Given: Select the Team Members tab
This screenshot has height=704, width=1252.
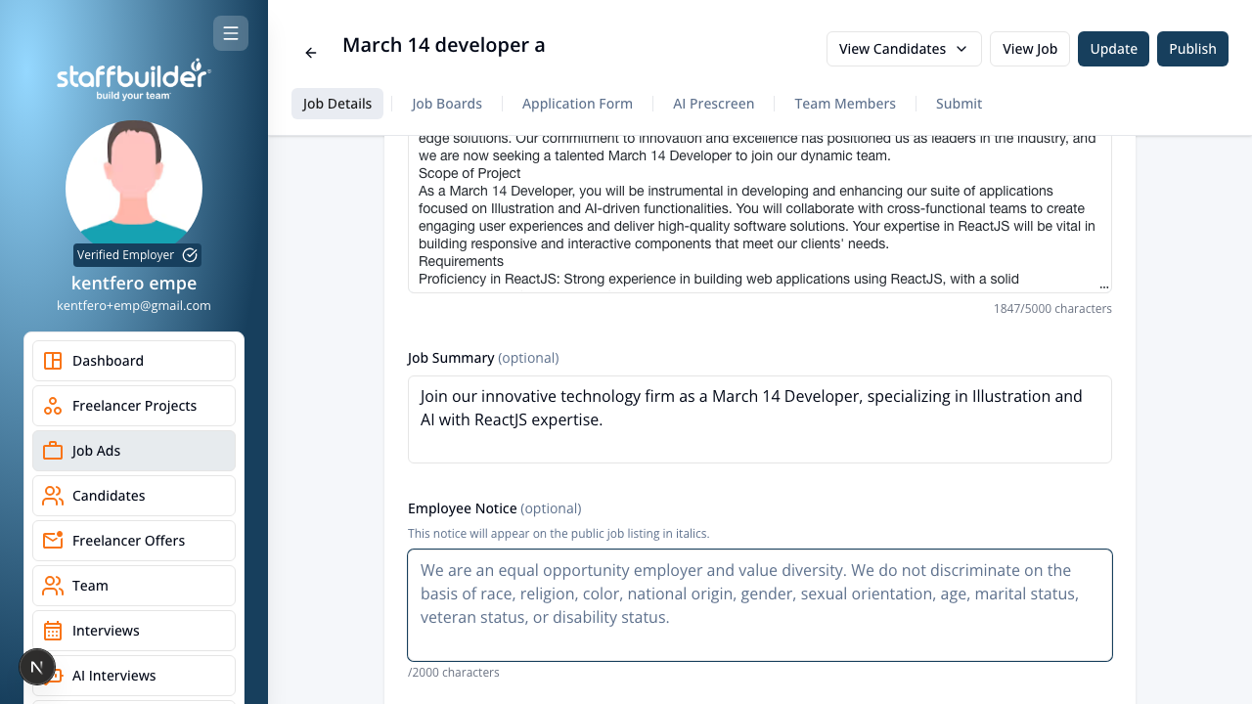Looking at the screenshot, I should point(845,104).
